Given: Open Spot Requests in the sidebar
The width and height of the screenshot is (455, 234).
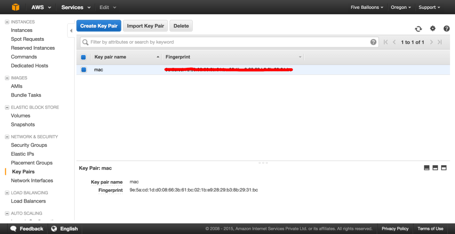Looking at the screenshot, I should [x=28, y=39].
